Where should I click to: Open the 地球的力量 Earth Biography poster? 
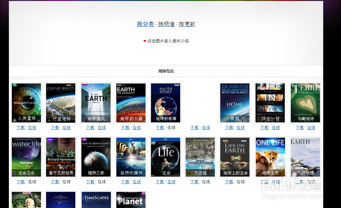(x=131, y=103)
